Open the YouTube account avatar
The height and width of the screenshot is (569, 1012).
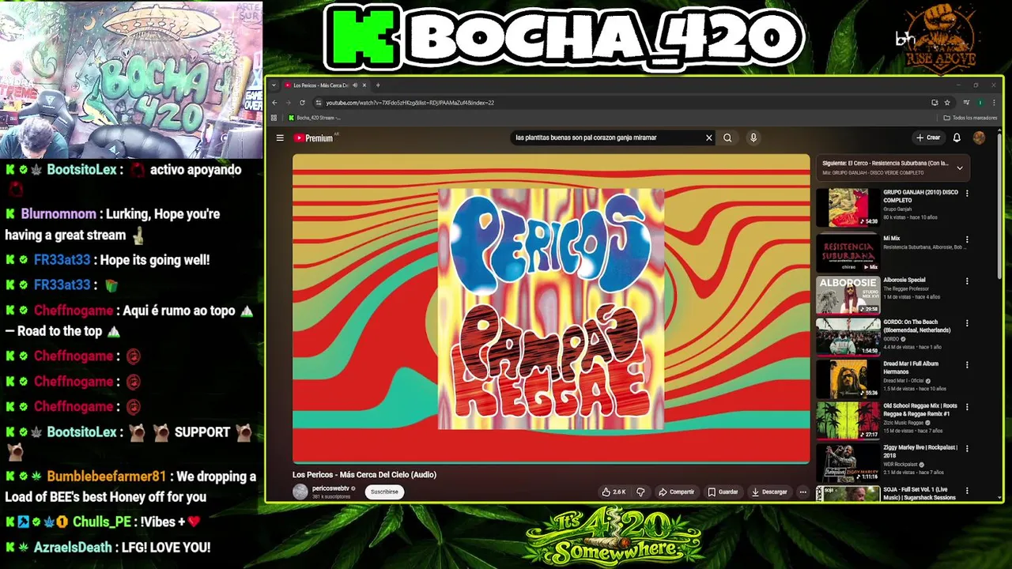979,138
